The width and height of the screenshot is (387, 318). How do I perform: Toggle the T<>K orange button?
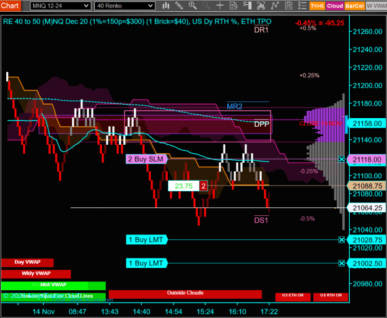317,6
